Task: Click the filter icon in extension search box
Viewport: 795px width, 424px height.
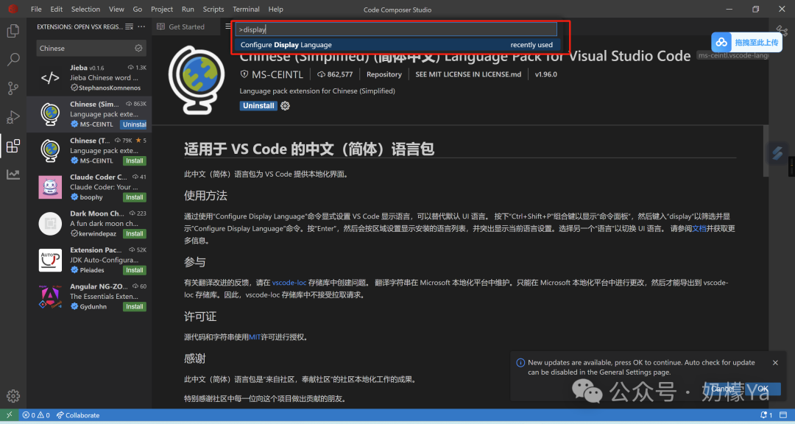Action: 138,48
